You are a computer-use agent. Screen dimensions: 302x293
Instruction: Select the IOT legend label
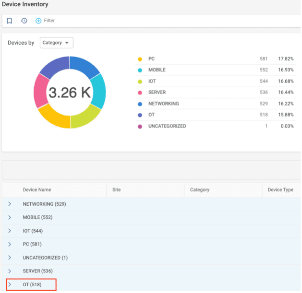coord(152,81)
